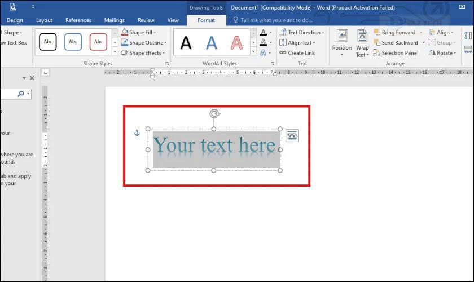This screenshot has height=282, width=474.
Task: Click the Text Effects icon
Action: click(x=264, y=52)
